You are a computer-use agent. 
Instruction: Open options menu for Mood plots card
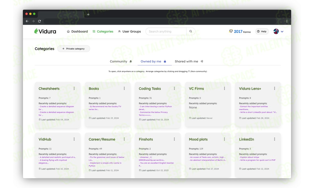point(224,139)
